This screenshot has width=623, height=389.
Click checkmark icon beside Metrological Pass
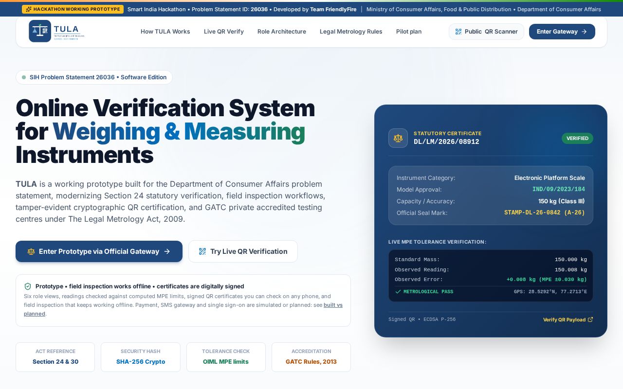[398, 292]
